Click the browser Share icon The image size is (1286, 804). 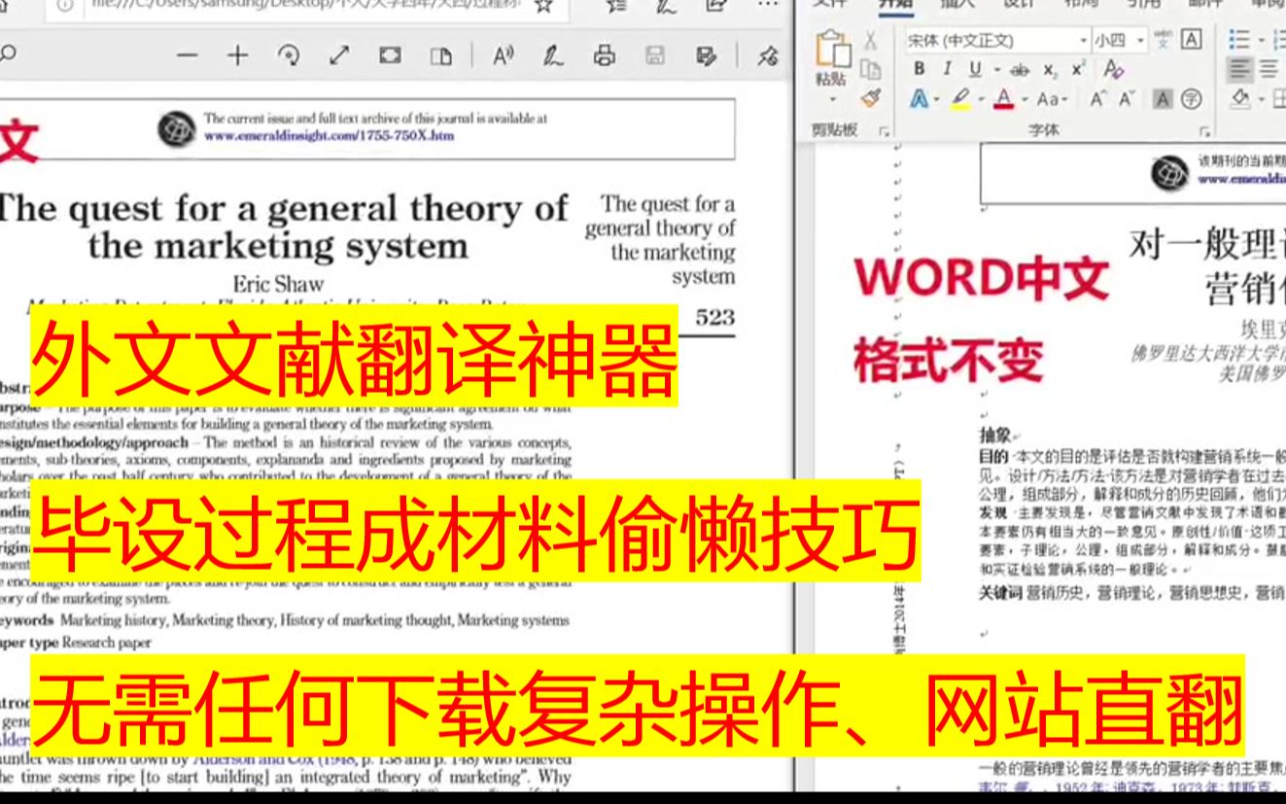[x=715, y=6]
